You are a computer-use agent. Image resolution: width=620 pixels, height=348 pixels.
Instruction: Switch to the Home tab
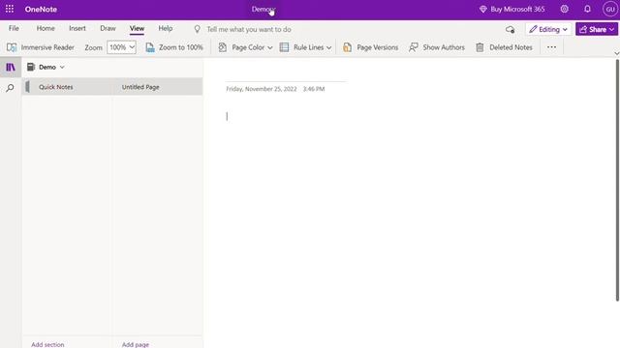46,28
